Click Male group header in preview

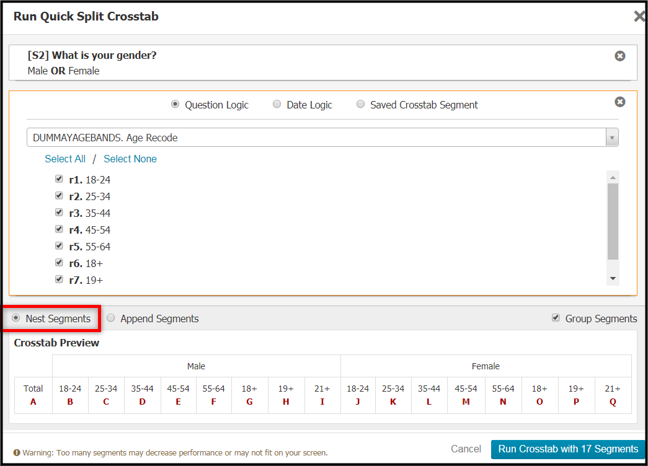pyautogui.click(x=197, y=366)
